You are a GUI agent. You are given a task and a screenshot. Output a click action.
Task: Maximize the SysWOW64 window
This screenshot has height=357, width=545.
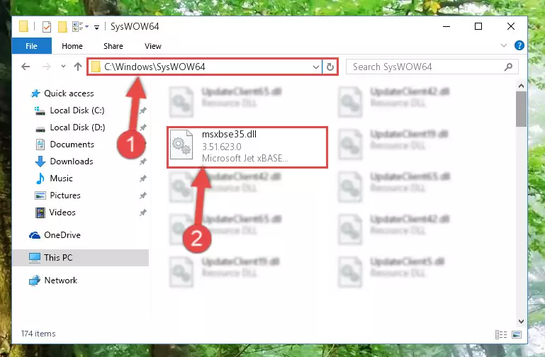point(478,26)
